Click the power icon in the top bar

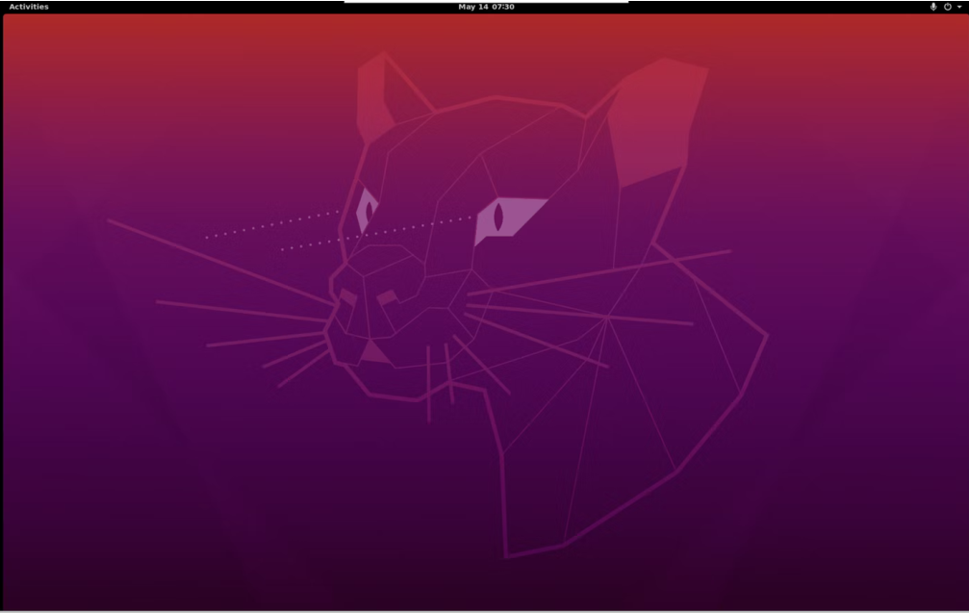coord(948,7)
